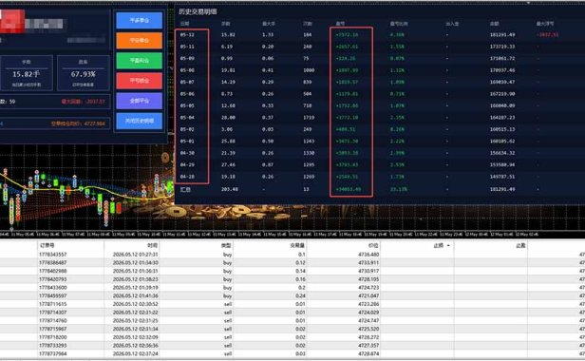This screenshot has height=361, width=585.
Task: Click the orange close-short-positions button
Action: pos(140,40)
